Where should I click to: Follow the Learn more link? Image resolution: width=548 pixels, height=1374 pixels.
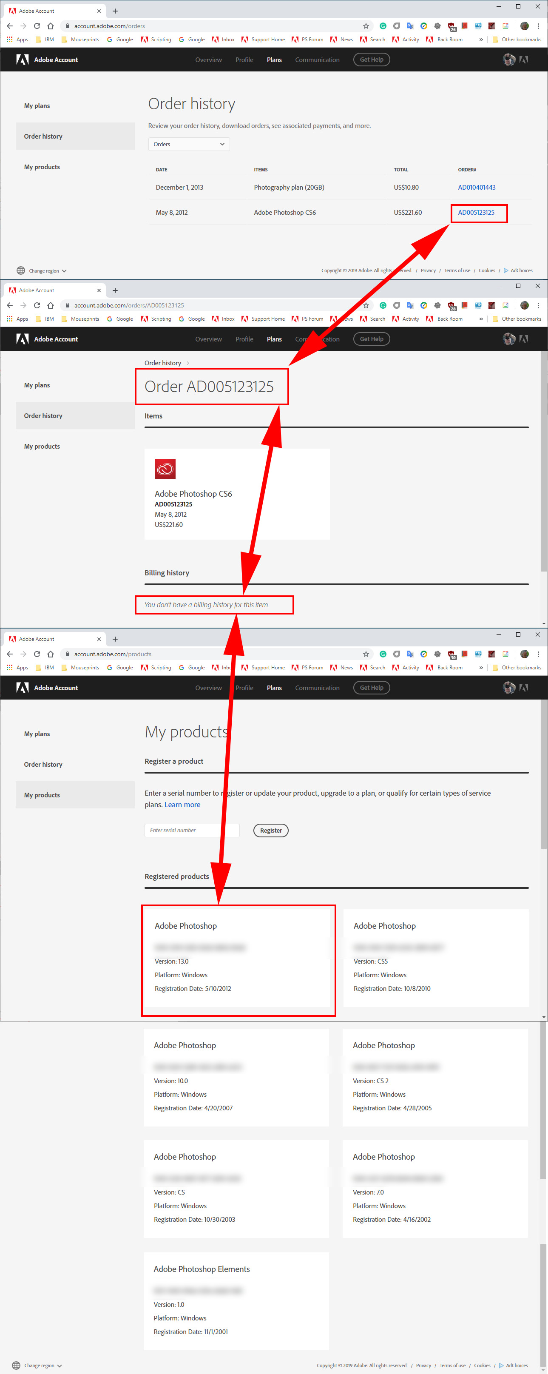[182, 805]
